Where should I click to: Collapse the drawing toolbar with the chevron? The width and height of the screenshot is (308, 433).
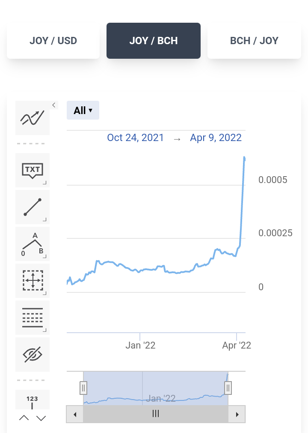tap(54, 105)
